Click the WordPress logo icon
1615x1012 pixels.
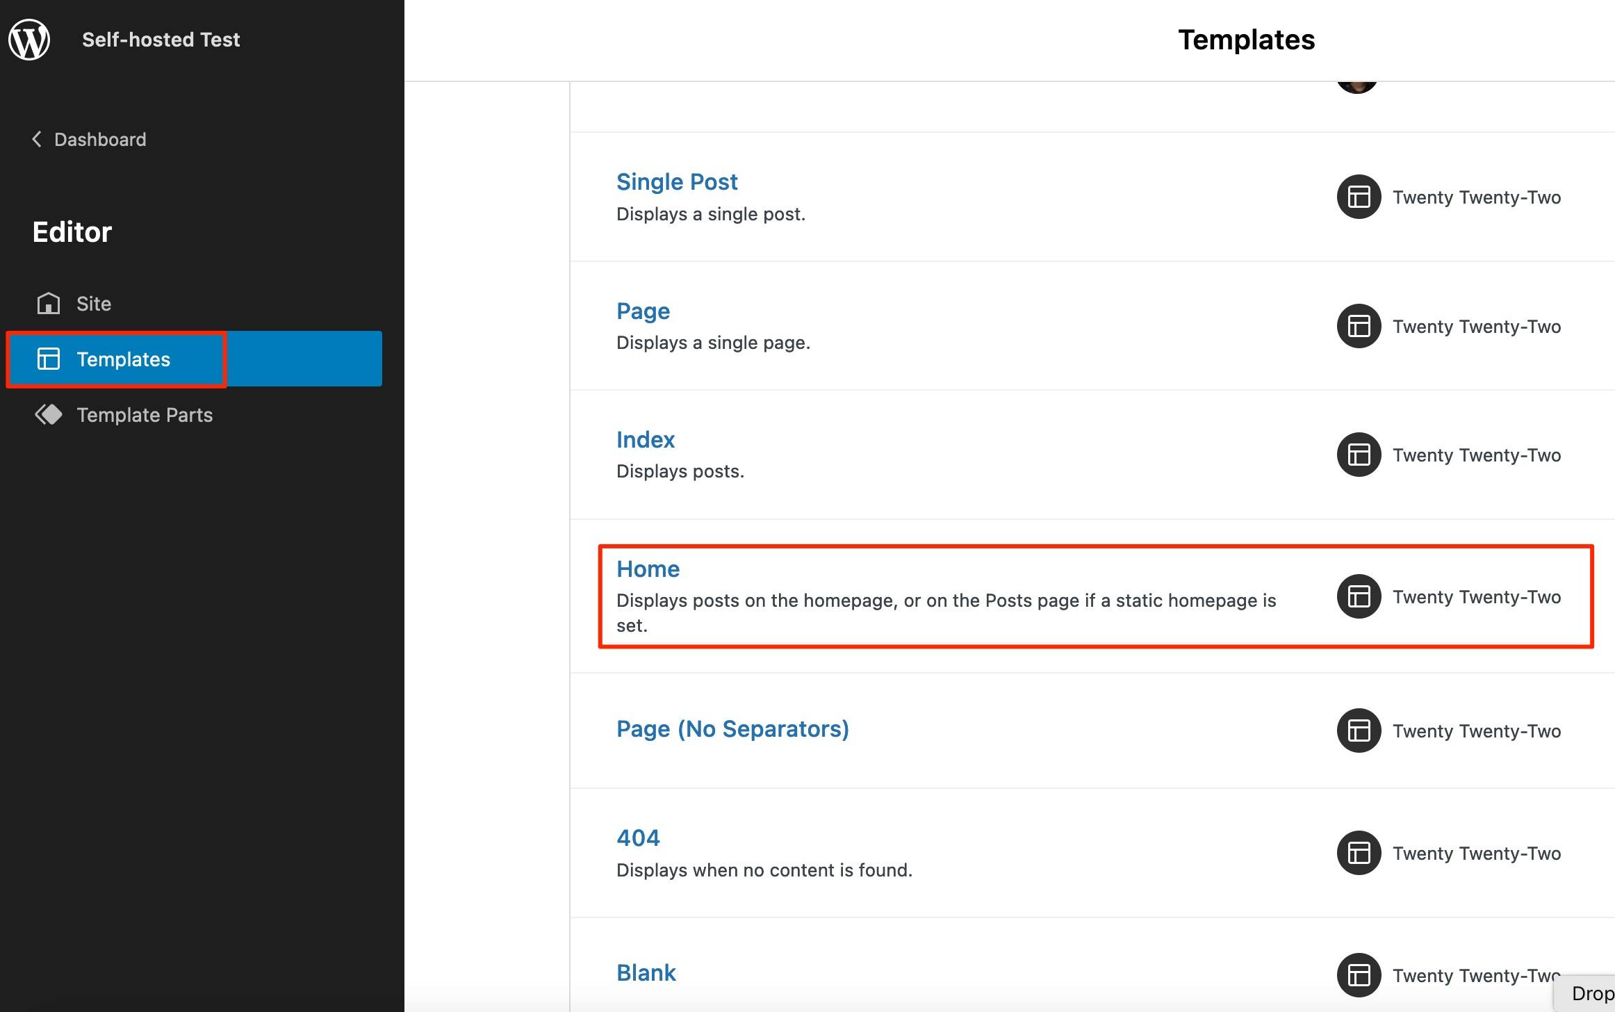[28, 38]
